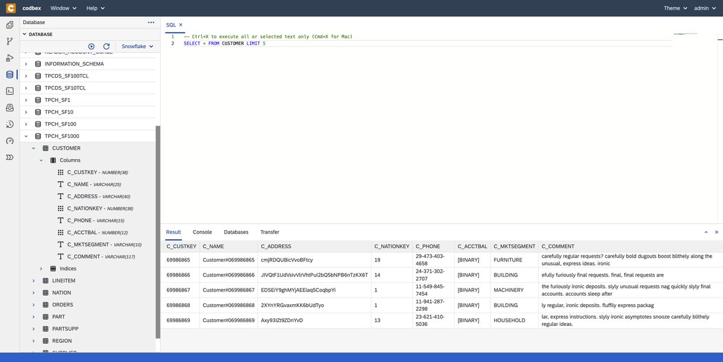This screenshot has height=362, width=723.
Task: Select the C_ACCTBAL column row
Action: tap(88, 232)
